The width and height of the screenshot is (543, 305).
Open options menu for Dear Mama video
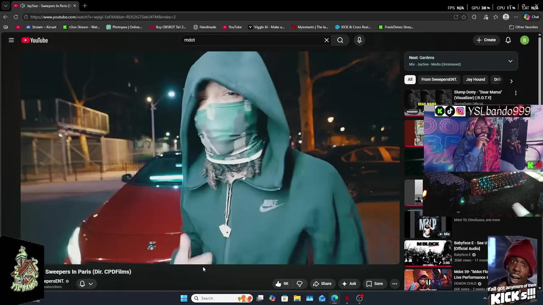tap(516, 93)
